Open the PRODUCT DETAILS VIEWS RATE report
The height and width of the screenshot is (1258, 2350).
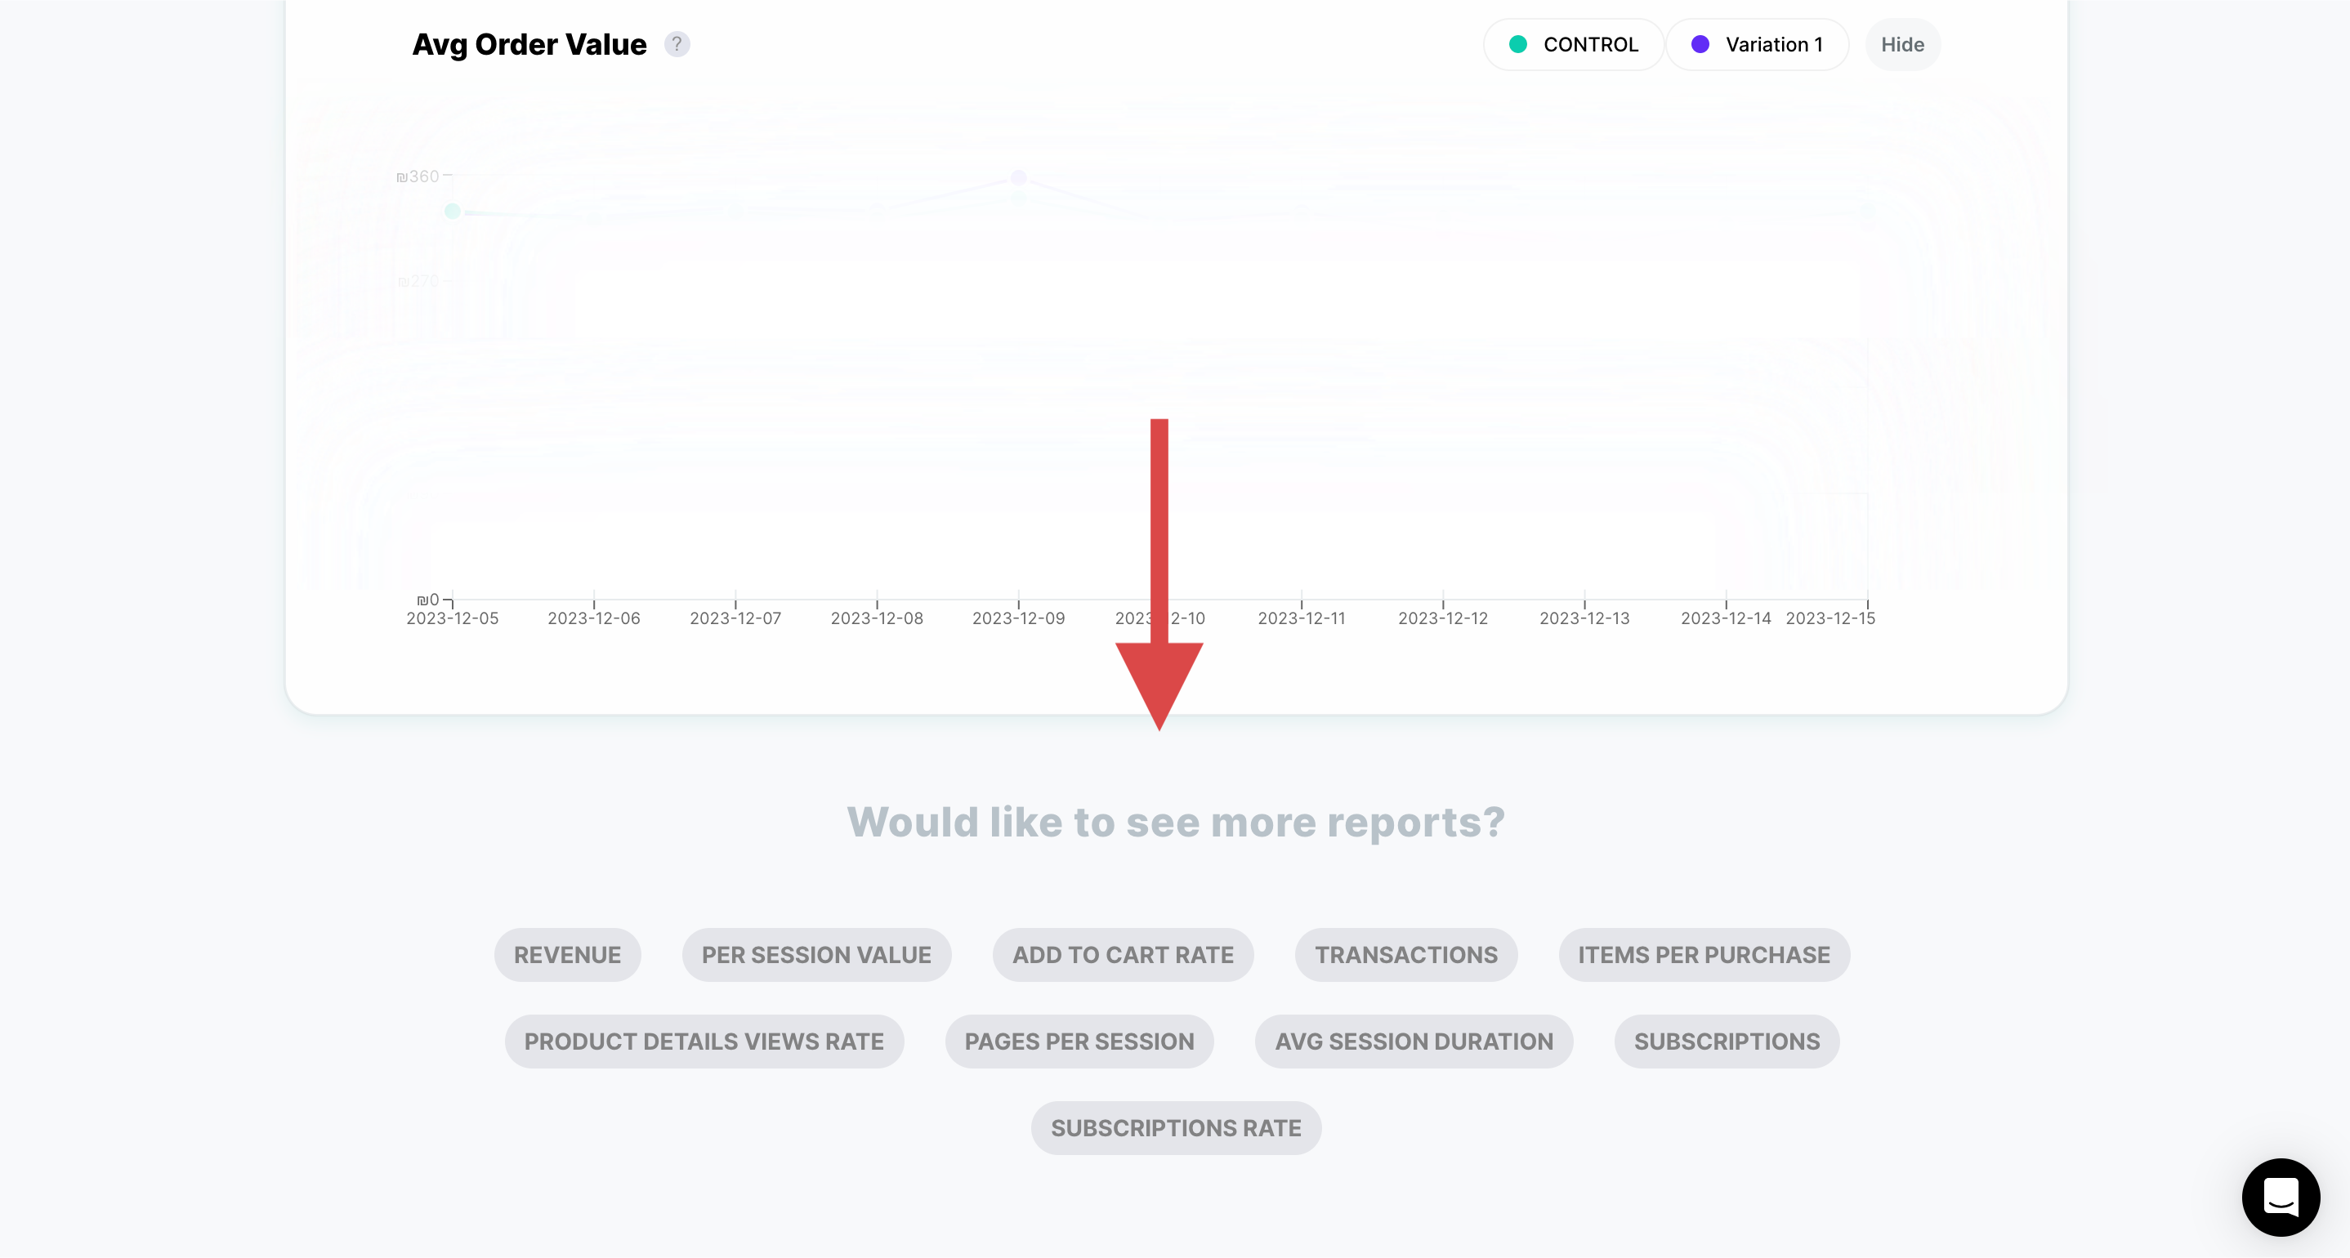(x=704, y=1041)
